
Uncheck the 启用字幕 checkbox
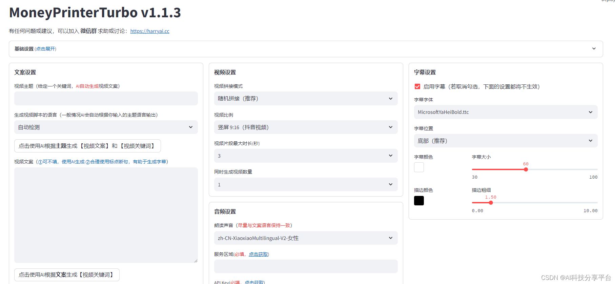(x=417, y=86)
